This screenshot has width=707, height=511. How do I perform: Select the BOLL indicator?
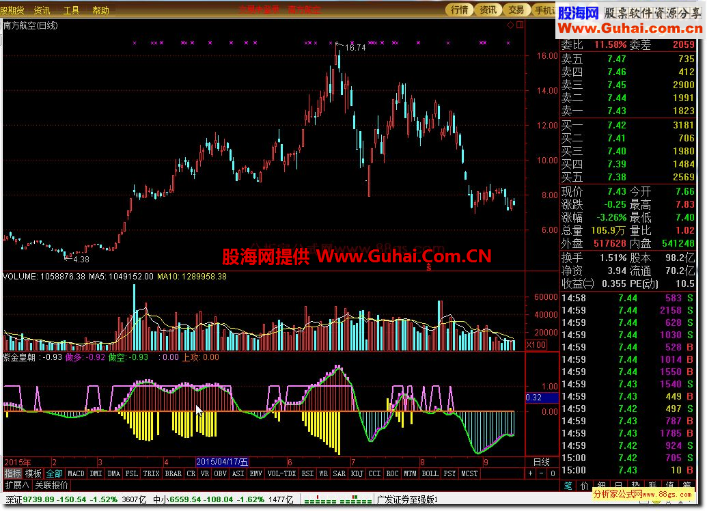pyautogui.click(x=430, y=473)
